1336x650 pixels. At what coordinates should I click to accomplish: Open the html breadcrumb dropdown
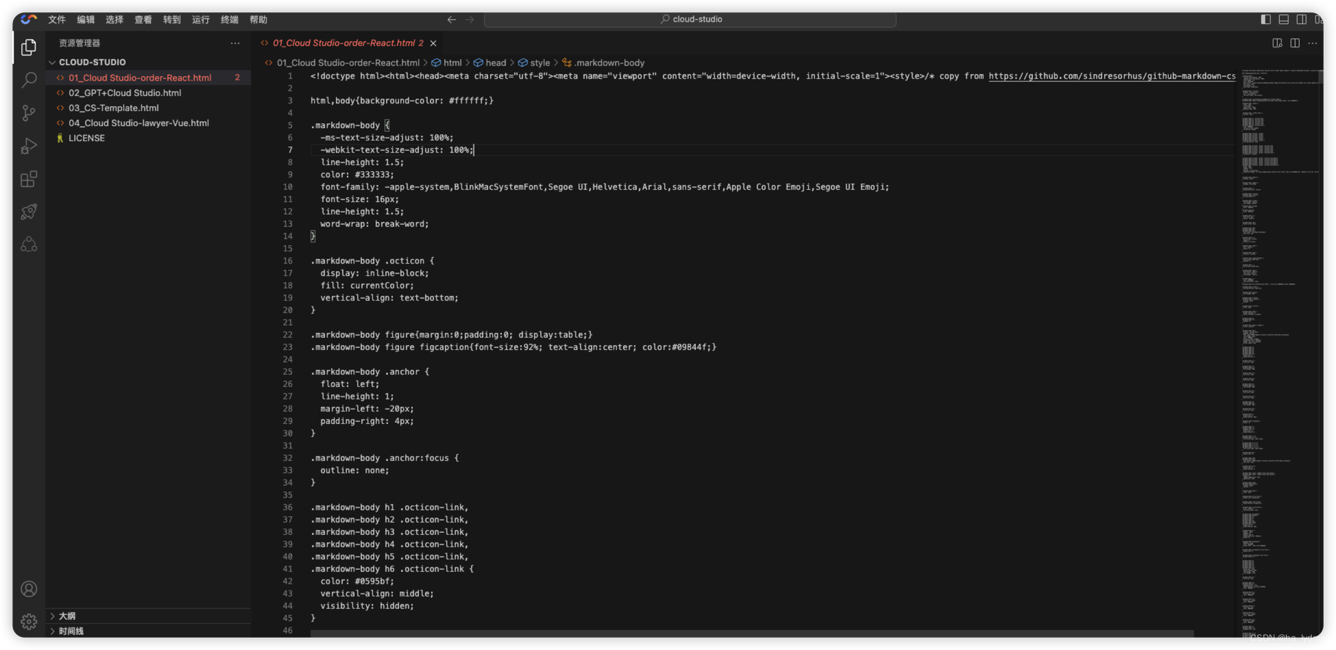[447, 63]
